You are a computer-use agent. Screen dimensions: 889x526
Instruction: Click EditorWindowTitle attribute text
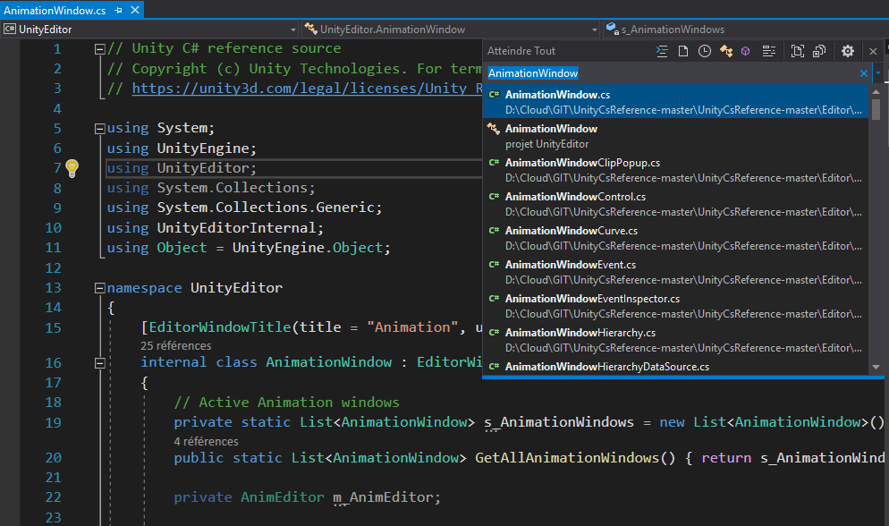click(220, 327)
